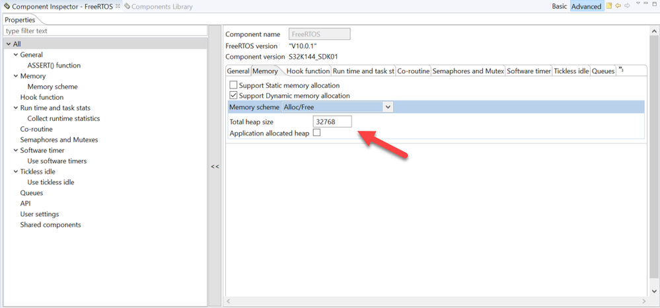Click the horizontal scrollbar right arrow
The image size is (660, 308).
pyautogui.click(x=643, y=301)
